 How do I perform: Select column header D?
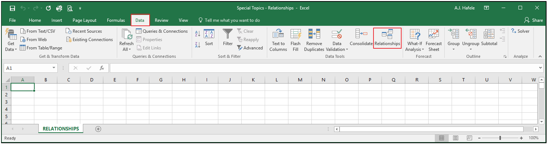91,80
